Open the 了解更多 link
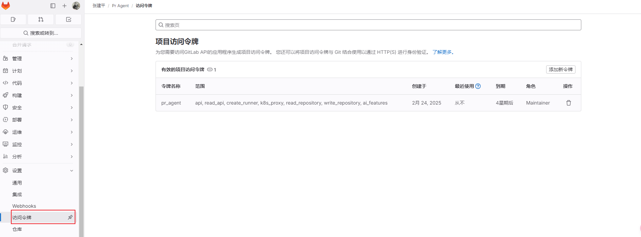Screen dimensions: 641x237 pos(442,52)
